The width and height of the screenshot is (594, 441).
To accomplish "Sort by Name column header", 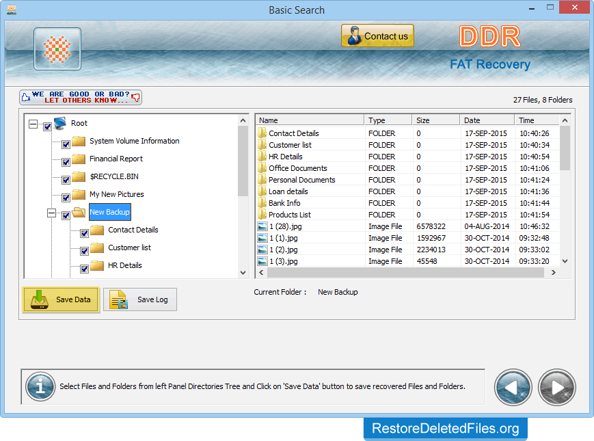I will click(310, 120).
